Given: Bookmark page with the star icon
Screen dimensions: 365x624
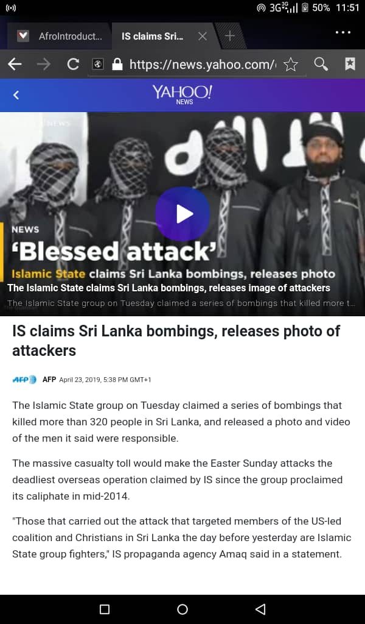Looking at the screenshot, I should coord(291,63).
